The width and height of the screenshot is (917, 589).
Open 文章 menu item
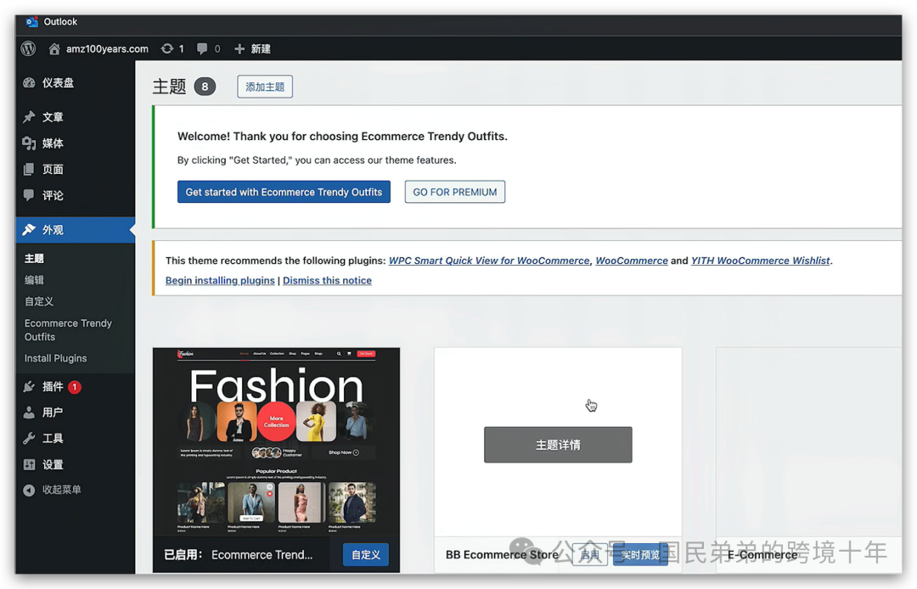tap(53, 117)
